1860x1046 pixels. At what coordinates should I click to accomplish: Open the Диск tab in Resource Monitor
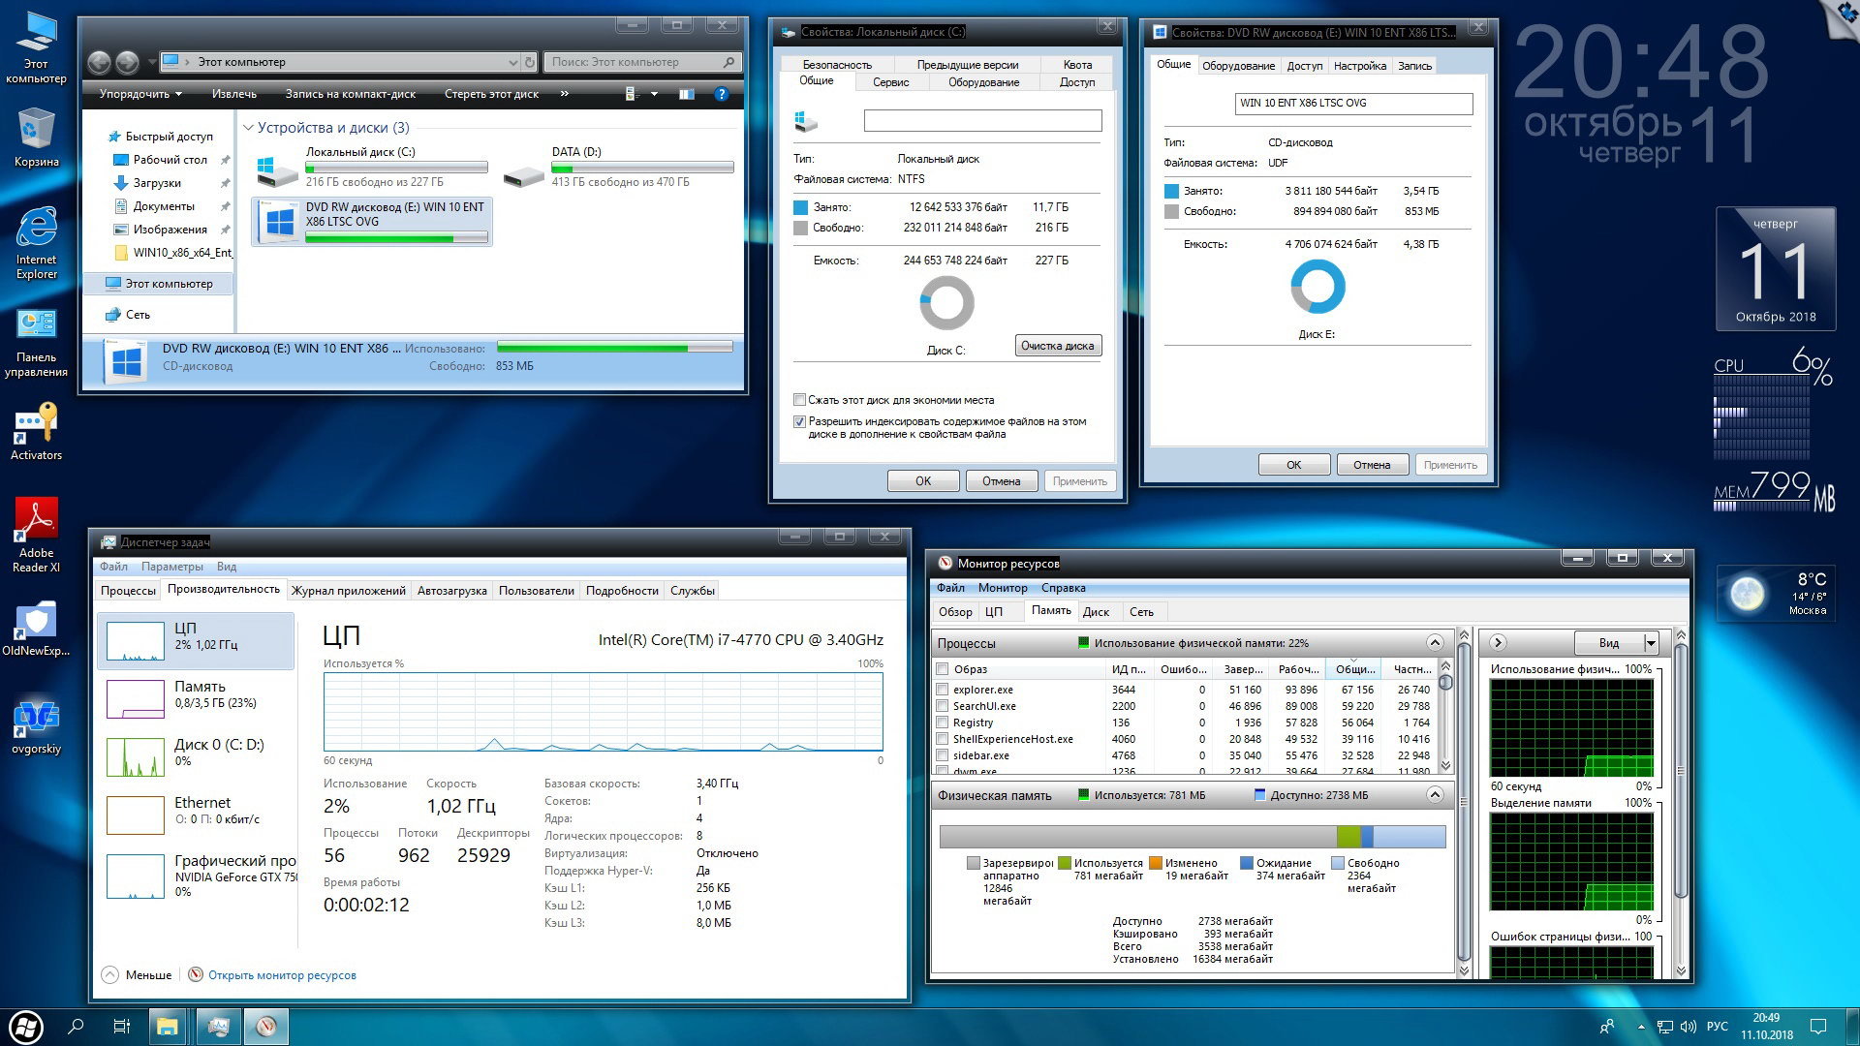click(x=1096, y=612)
